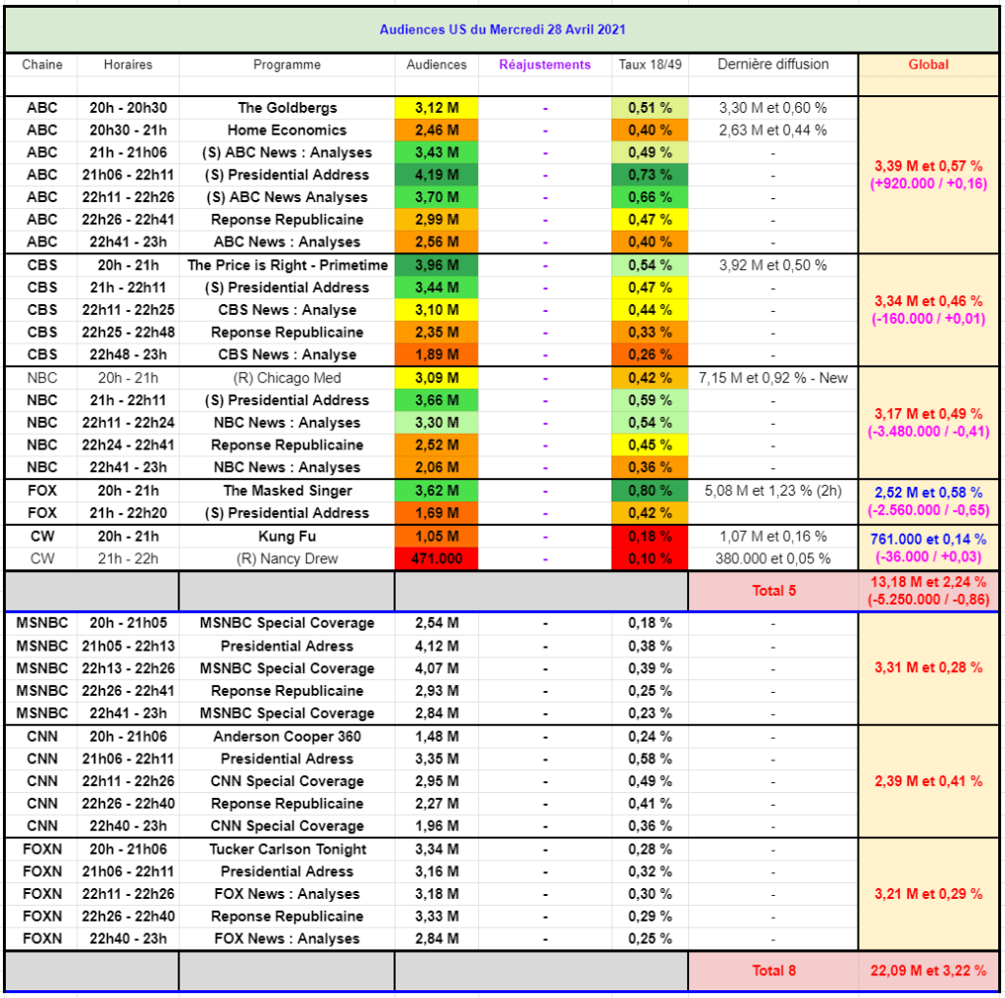Click the "Total 8" summary cell

(x=772, y=971)
